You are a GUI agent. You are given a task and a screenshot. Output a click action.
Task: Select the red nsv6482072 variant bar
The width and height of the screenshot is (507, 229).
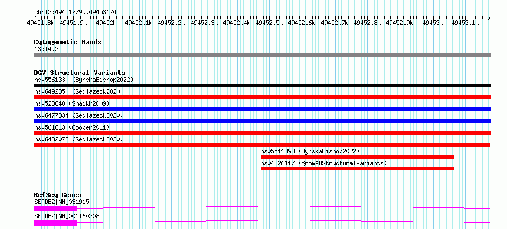coord(262,145)
